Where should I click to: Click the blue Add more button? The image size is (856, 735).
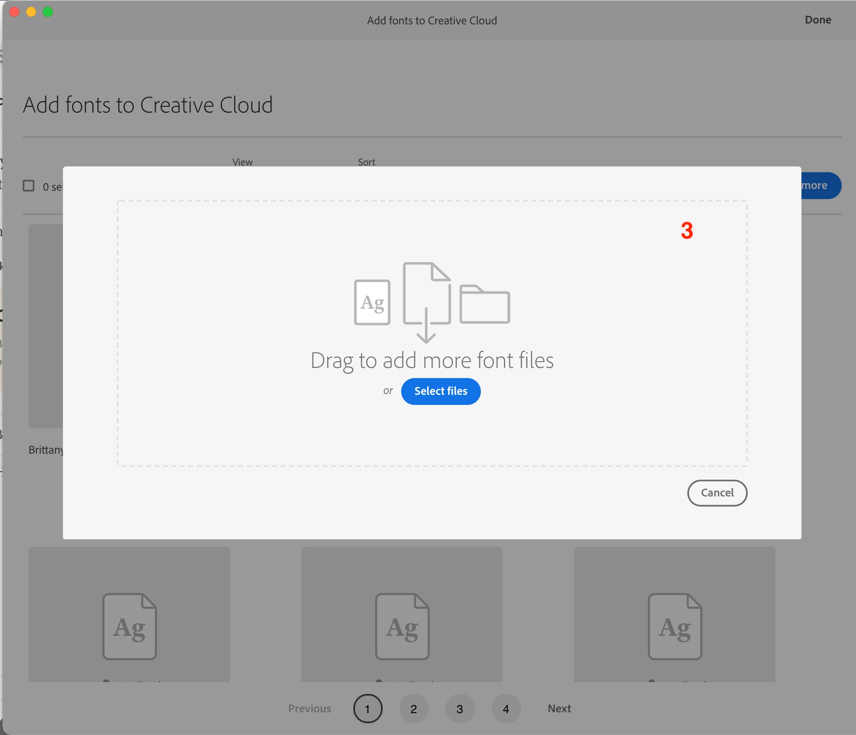[821, 186]
